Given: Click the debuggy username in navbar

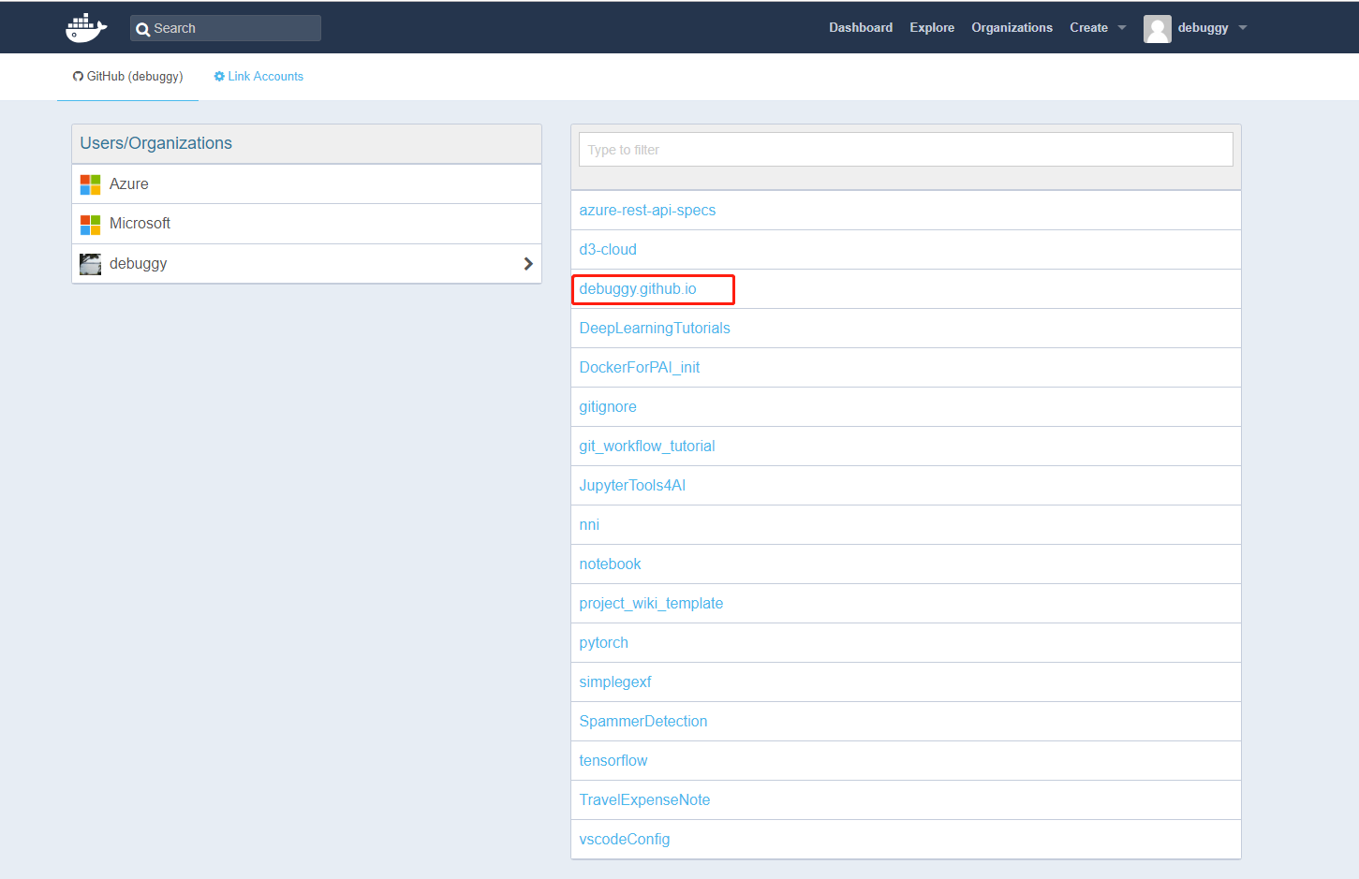Looking at the screenshot, I should (x=1203, y=28).
